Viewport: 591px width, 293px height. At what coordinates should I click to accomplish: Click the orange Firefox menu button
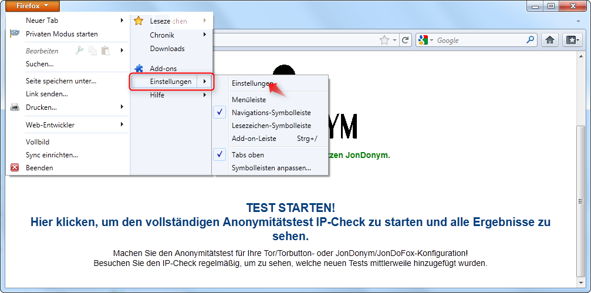tap(33, 6)
